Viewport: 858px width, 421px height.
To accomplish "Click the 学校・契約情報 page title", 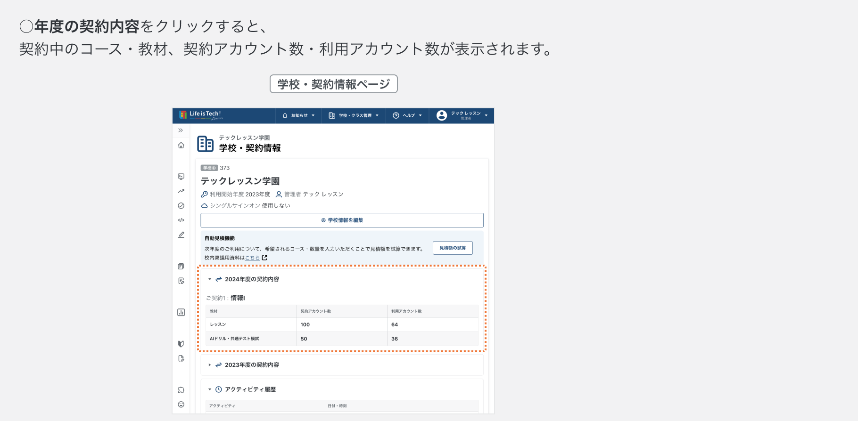I will pyautogui.click(x=250, y=148).
